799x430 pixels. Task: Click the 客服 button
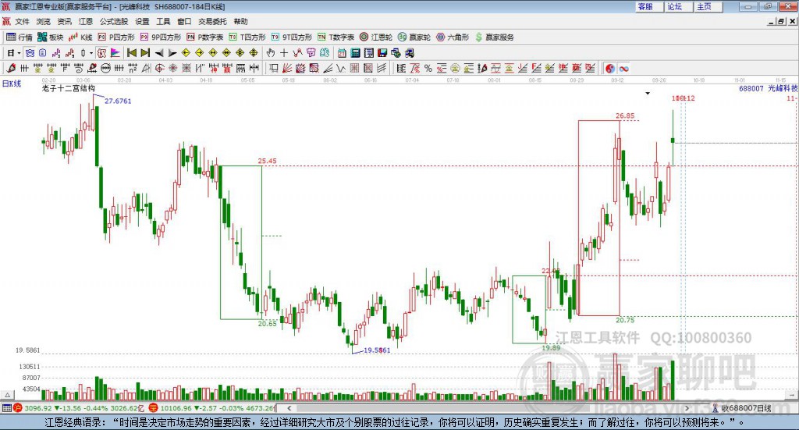click(x=648, y=6)
